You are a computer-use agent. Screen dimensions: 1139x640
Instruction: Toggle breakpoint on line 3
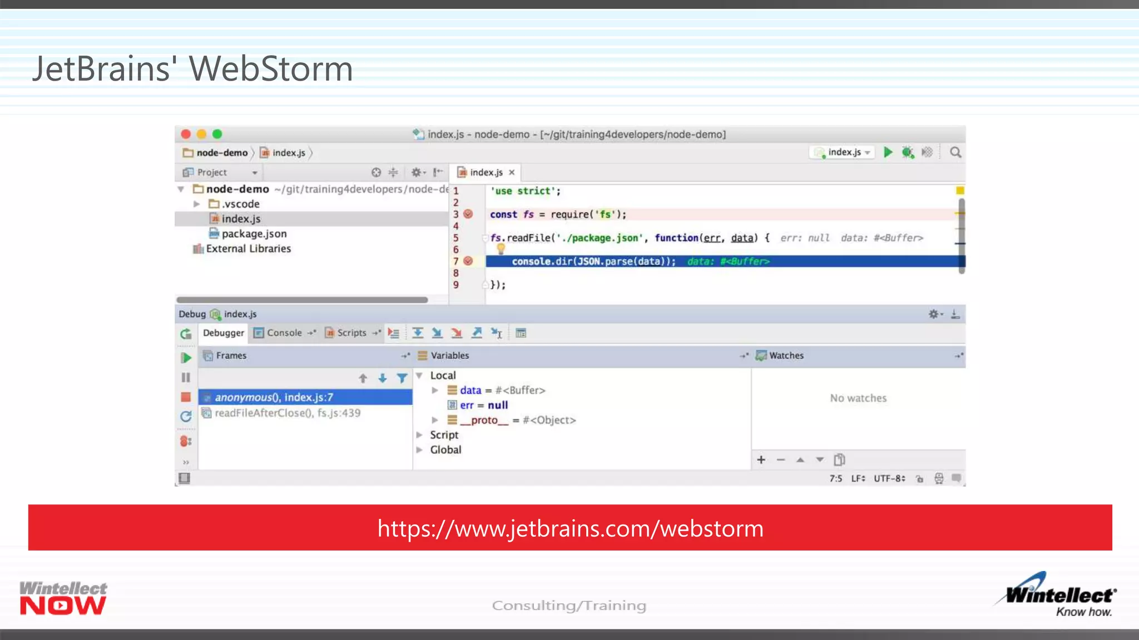pos(468,214)
